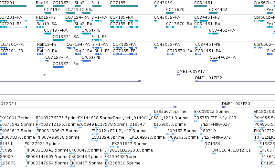Image resolution: width=275 pixels, height=168 pixels.
Task: Click the DME1-003F20 clone label
Action: [x=236, y=104]
